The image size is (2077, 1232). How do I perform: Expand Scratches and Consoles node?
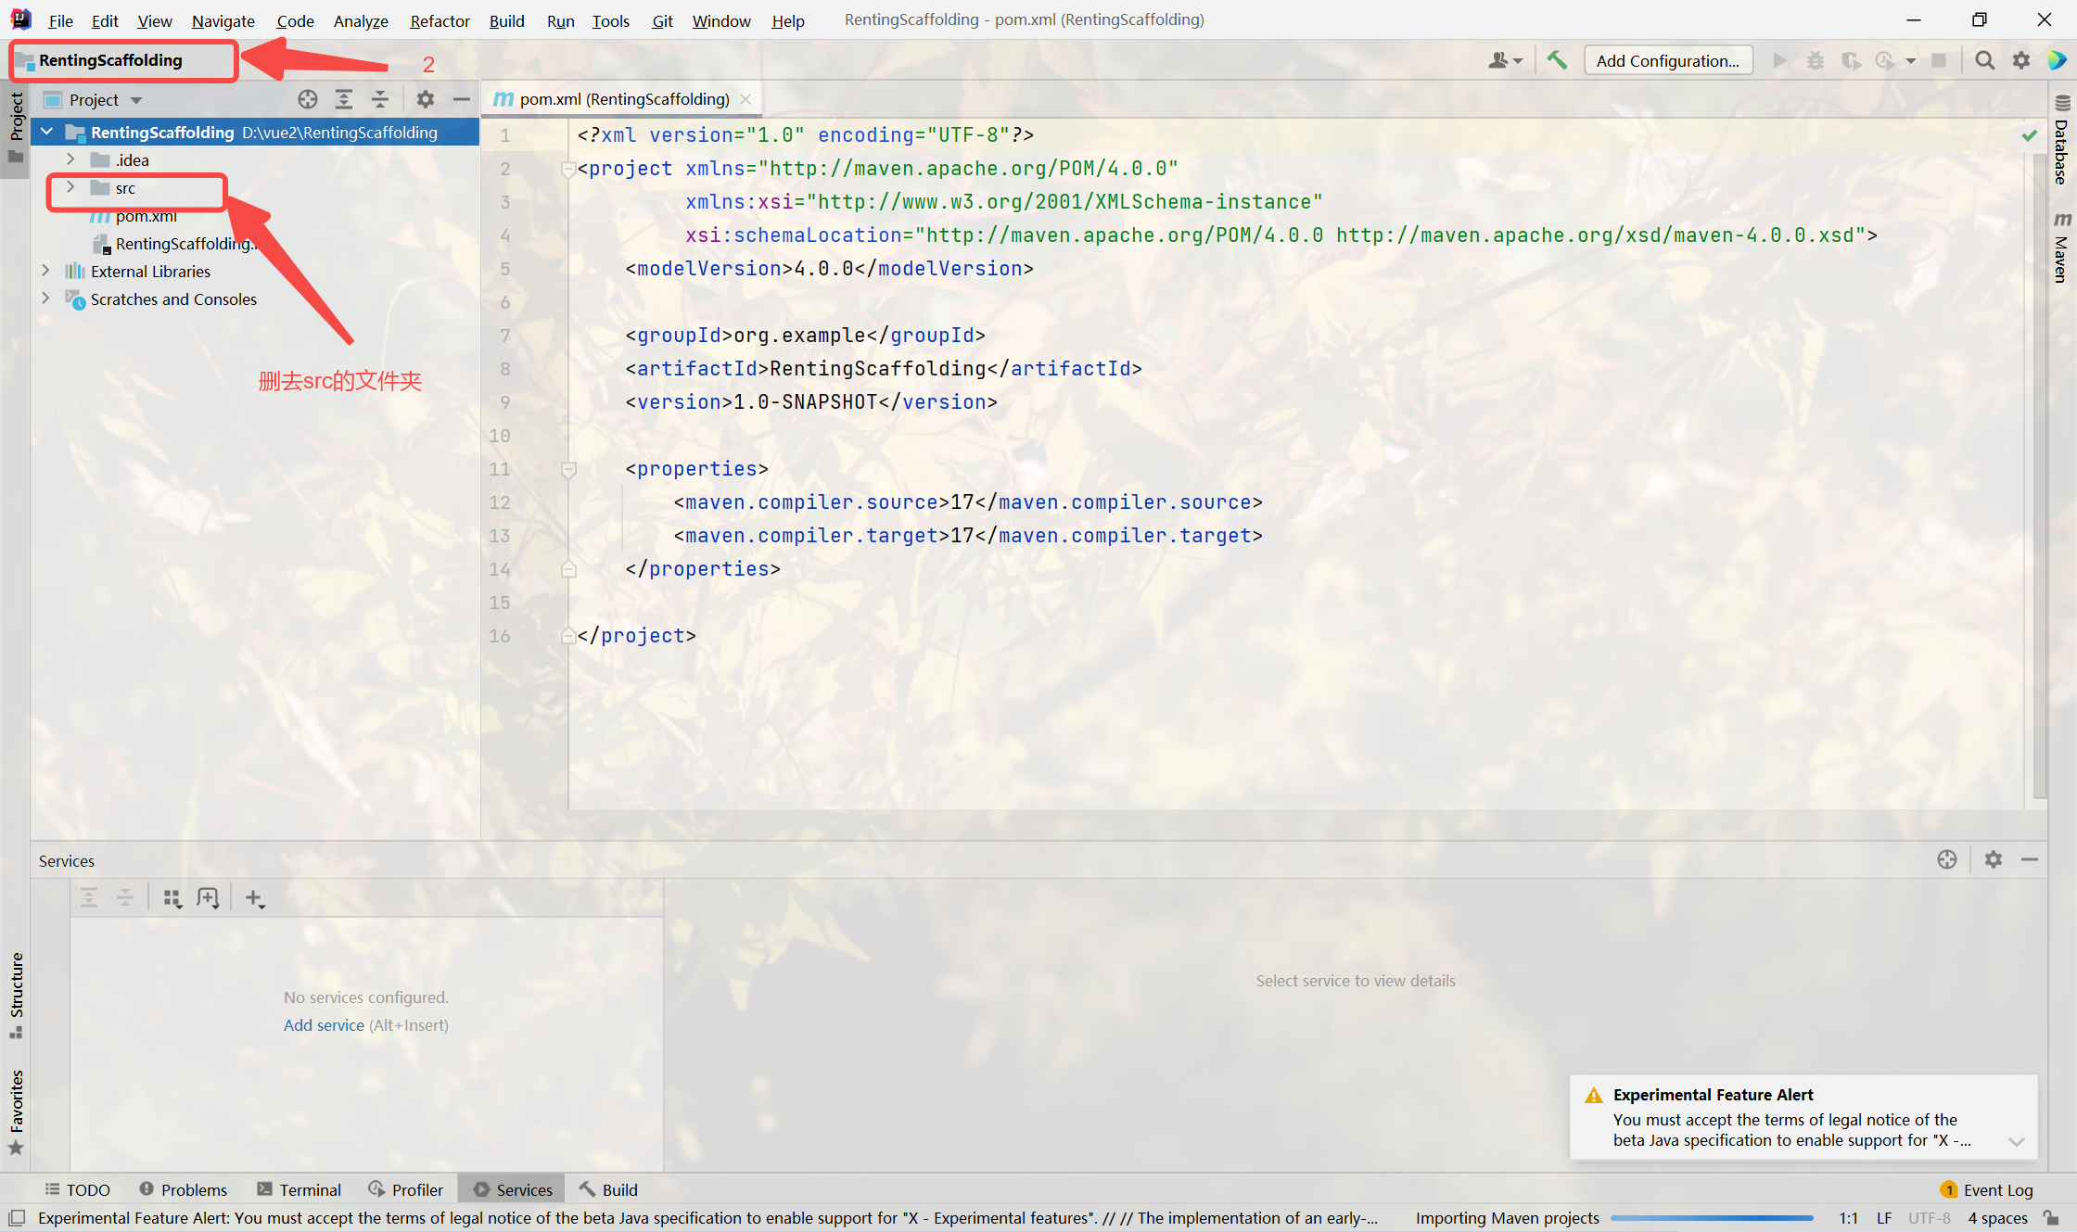[45, 298]
